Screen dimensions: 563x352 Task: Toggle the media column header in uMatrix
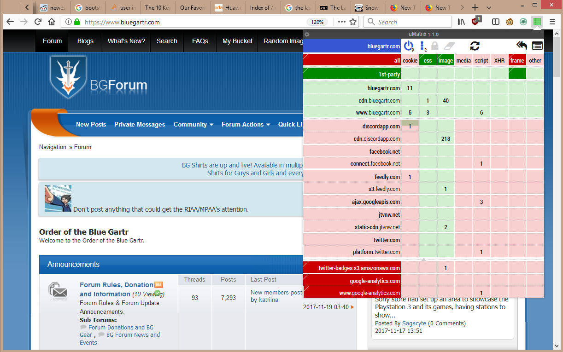(463, 60)
